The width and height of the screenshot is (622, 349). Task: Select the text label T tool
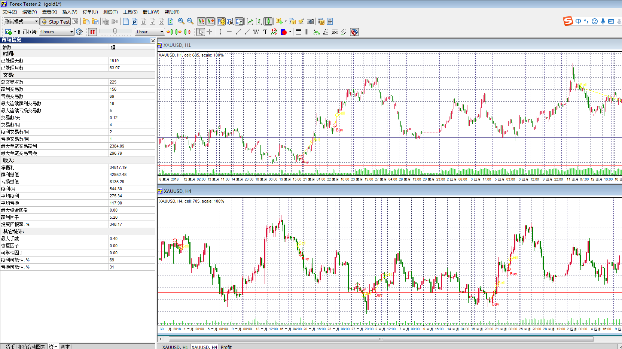(265, 32)
